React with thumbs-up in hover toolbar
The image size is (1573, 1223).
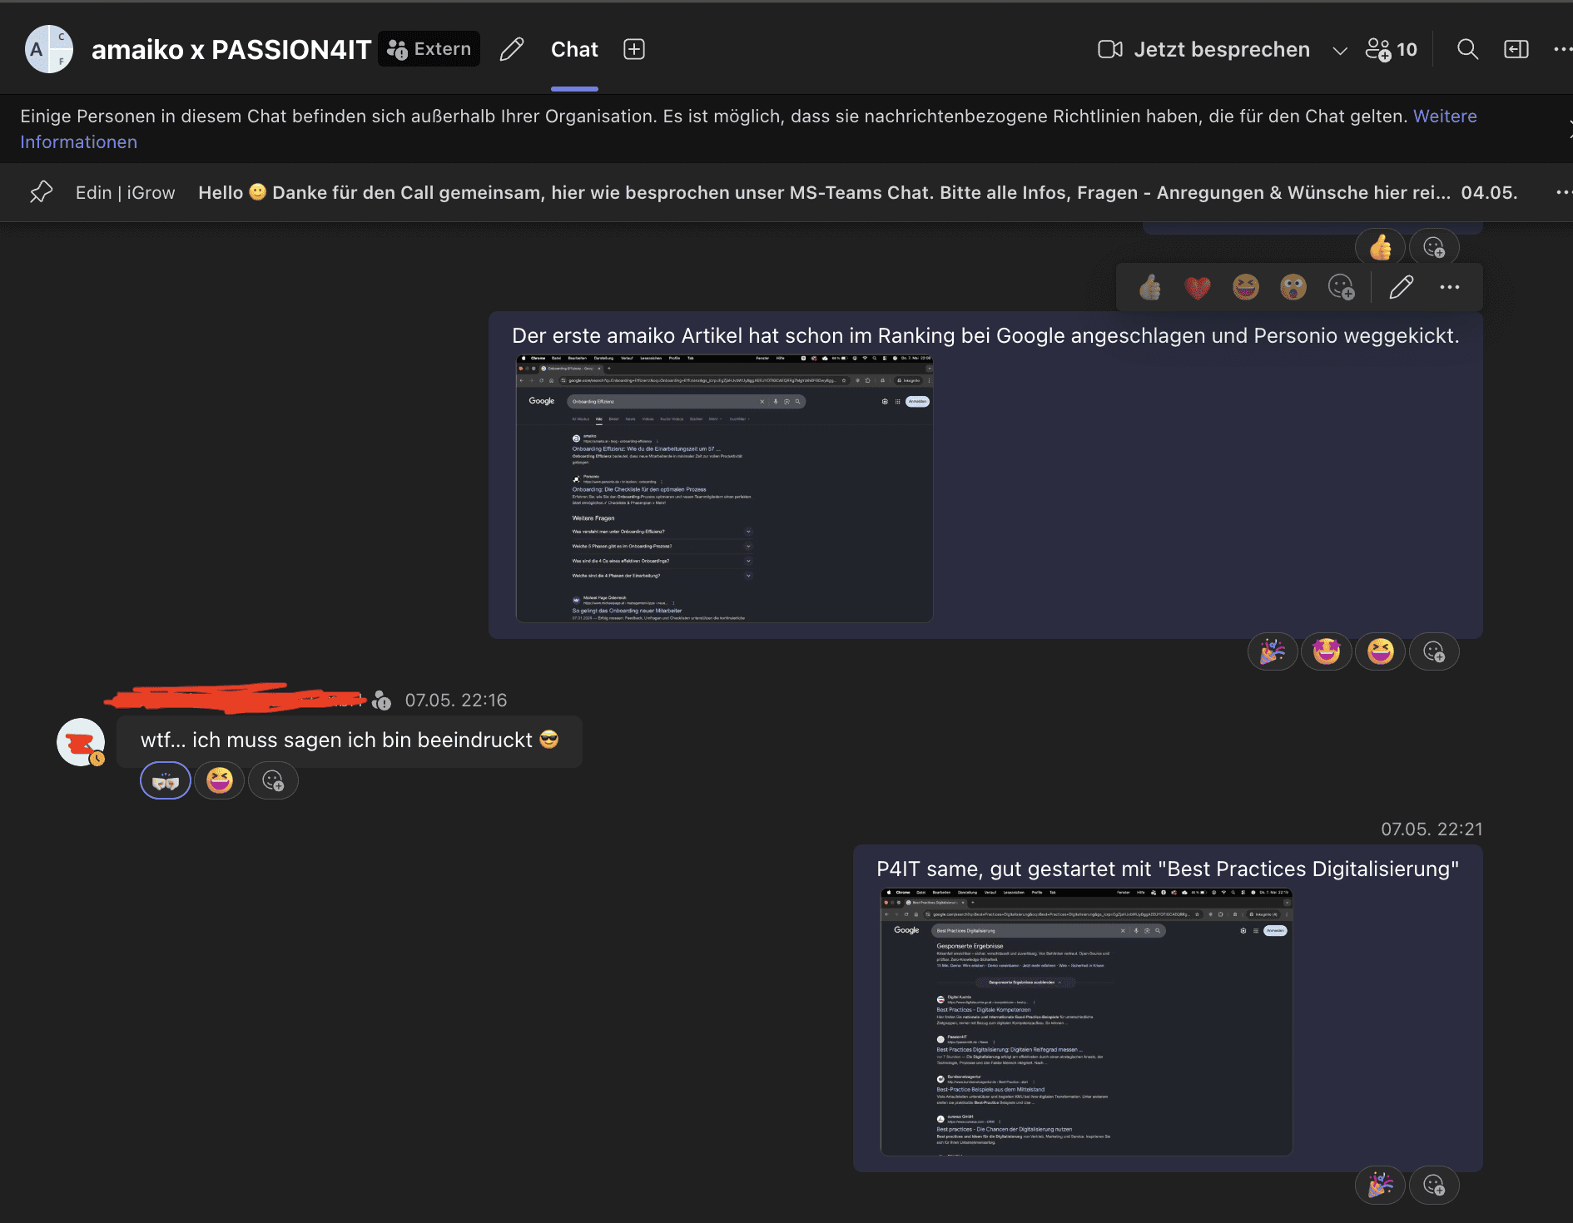tap(1150, 287)
